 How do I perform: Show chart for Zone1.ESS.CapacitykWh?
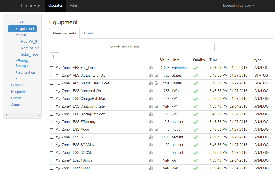[151, 91]
